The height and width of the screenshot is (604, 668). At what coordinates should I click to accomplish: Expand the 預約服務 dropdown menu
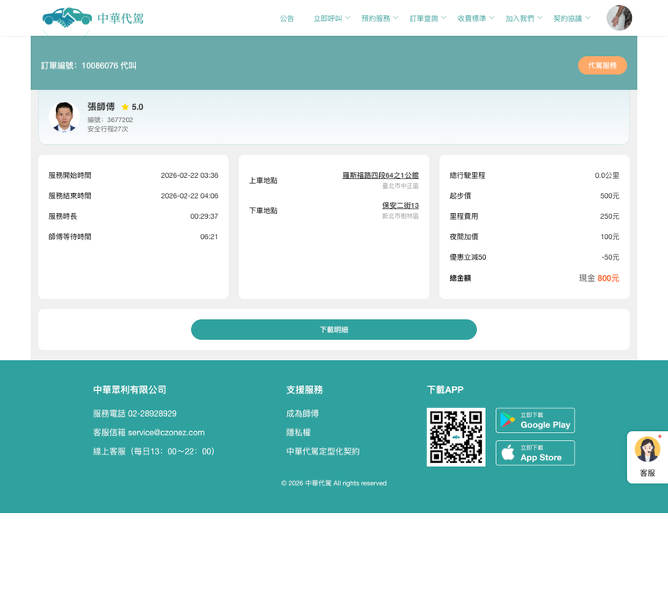pos(380,18)
